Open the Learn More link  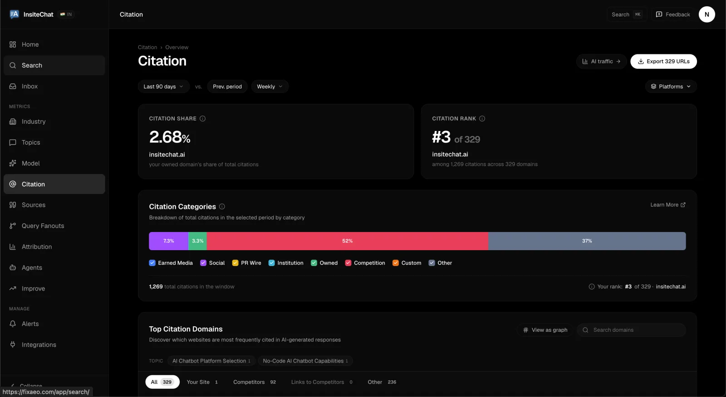click(668, 205)
